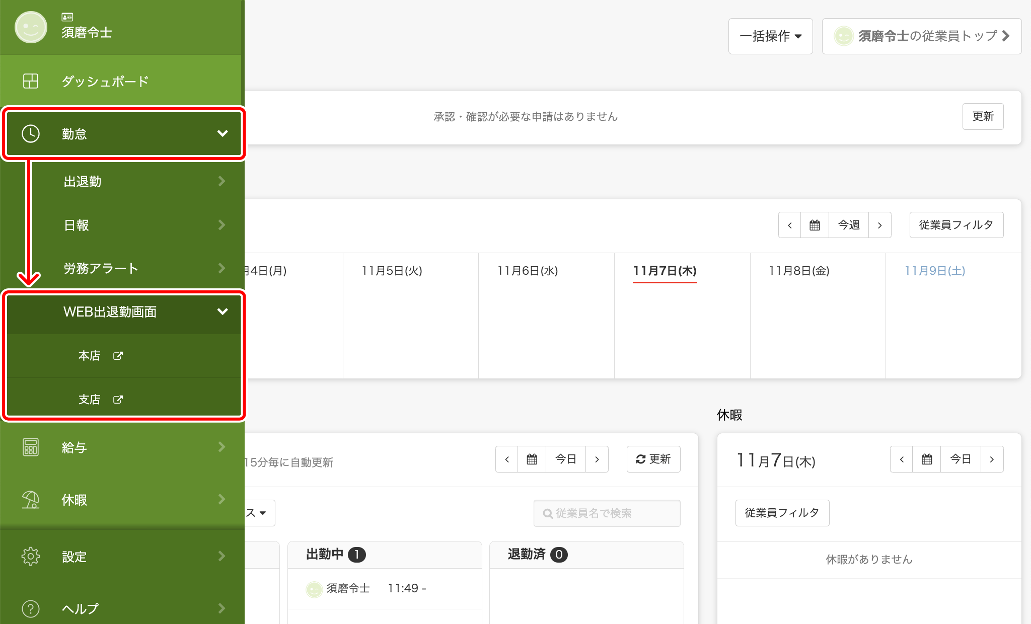Viewport: 1031px width, 624px height.
Task: Click the beach umbrella 休暇 icon
Action: click(x=31, y=500)
